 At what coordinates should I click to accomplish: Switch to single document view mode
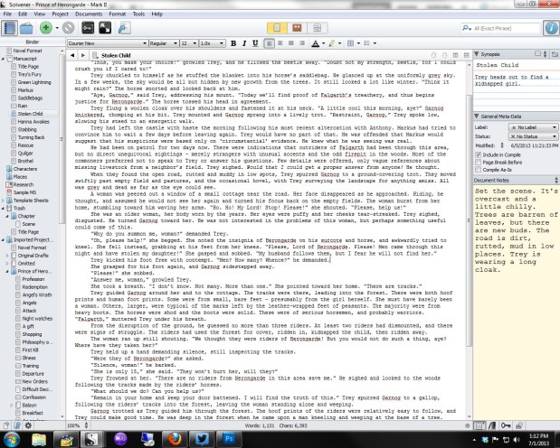pyautogui.click(x=277, y=28)
